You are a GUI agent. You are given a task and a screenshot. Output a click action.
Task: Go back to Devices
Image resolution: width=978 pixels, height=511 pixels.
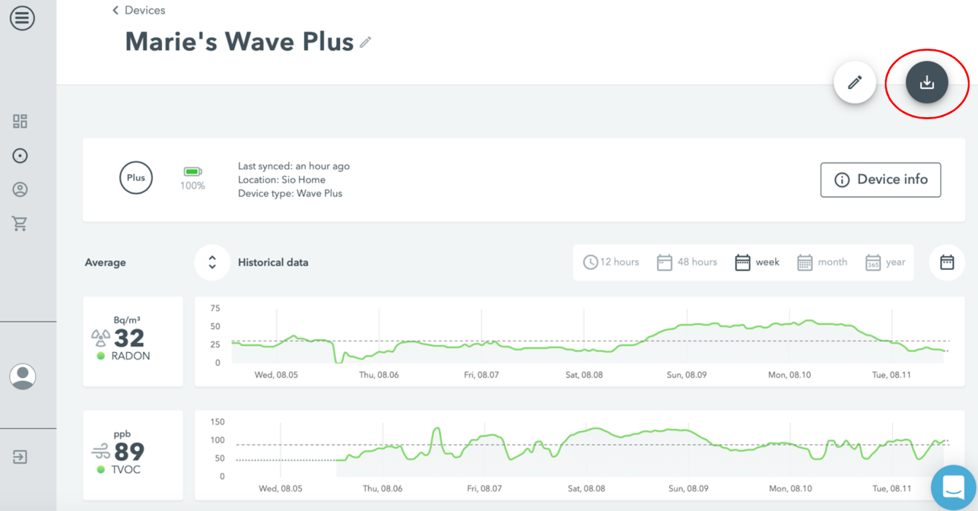coord(139,10)
